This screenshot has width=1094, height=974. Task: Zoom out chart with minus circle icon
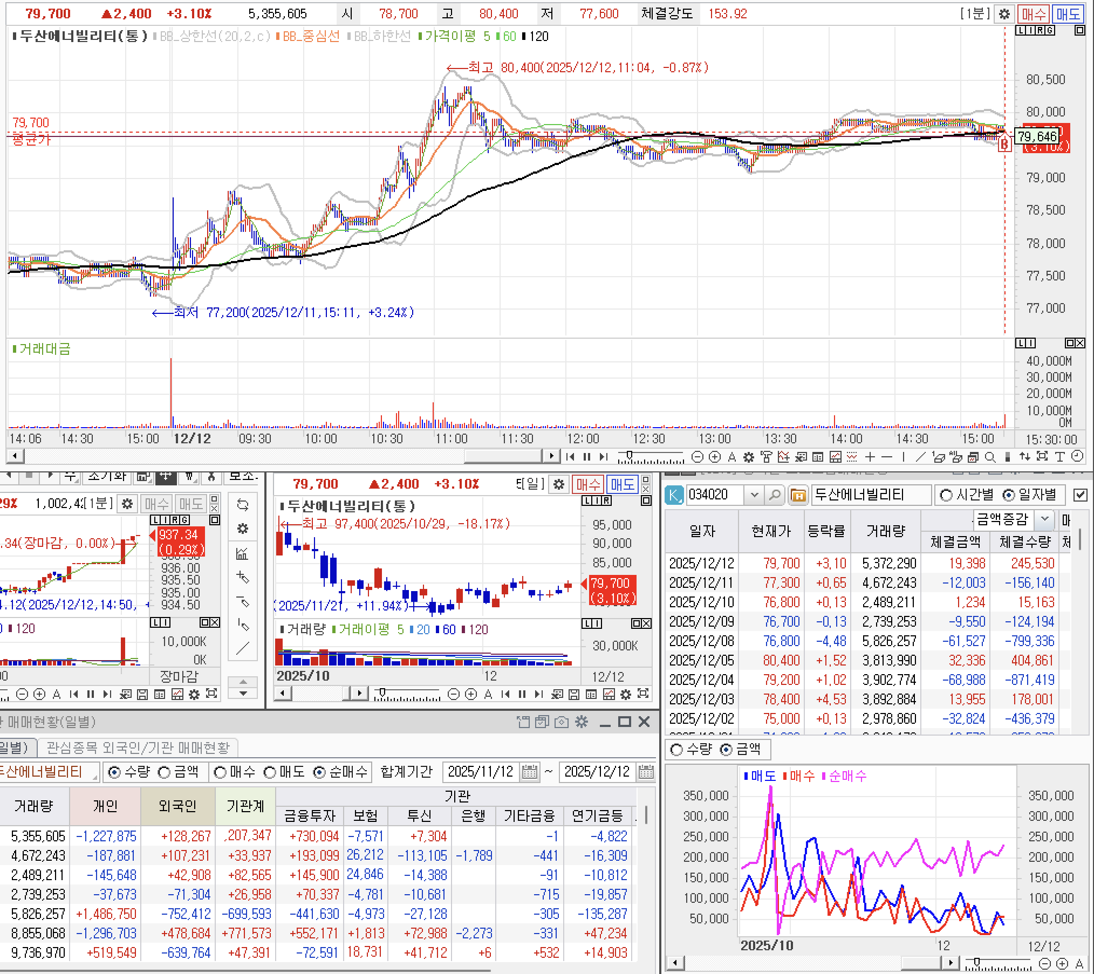coord(697,457)
